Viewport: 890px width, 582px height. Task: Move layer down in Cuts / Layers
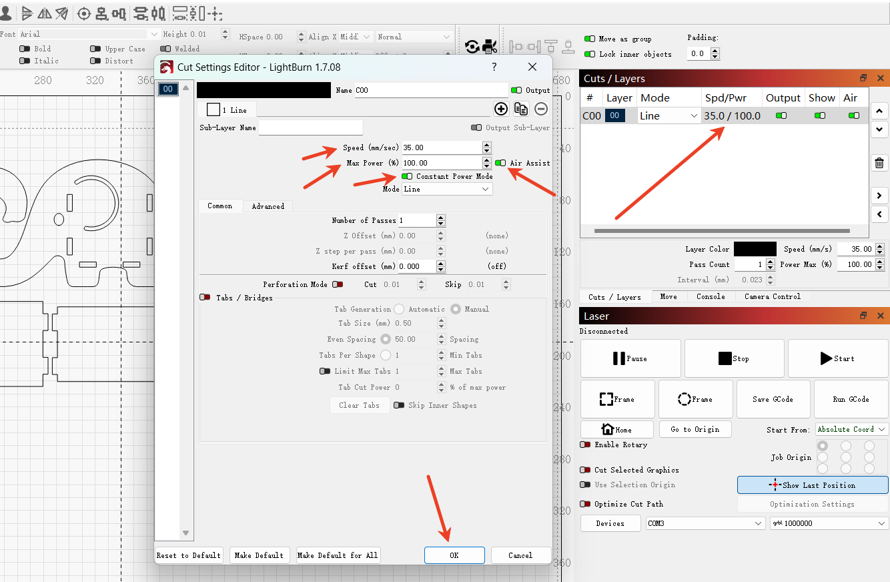point(879,129)
